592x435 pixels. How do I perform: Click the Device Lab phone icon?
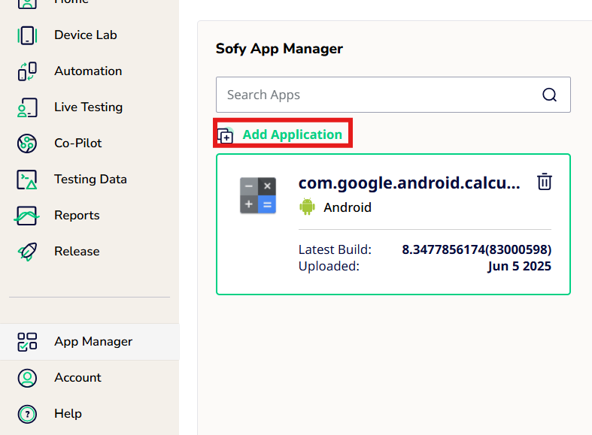point(27,35)
